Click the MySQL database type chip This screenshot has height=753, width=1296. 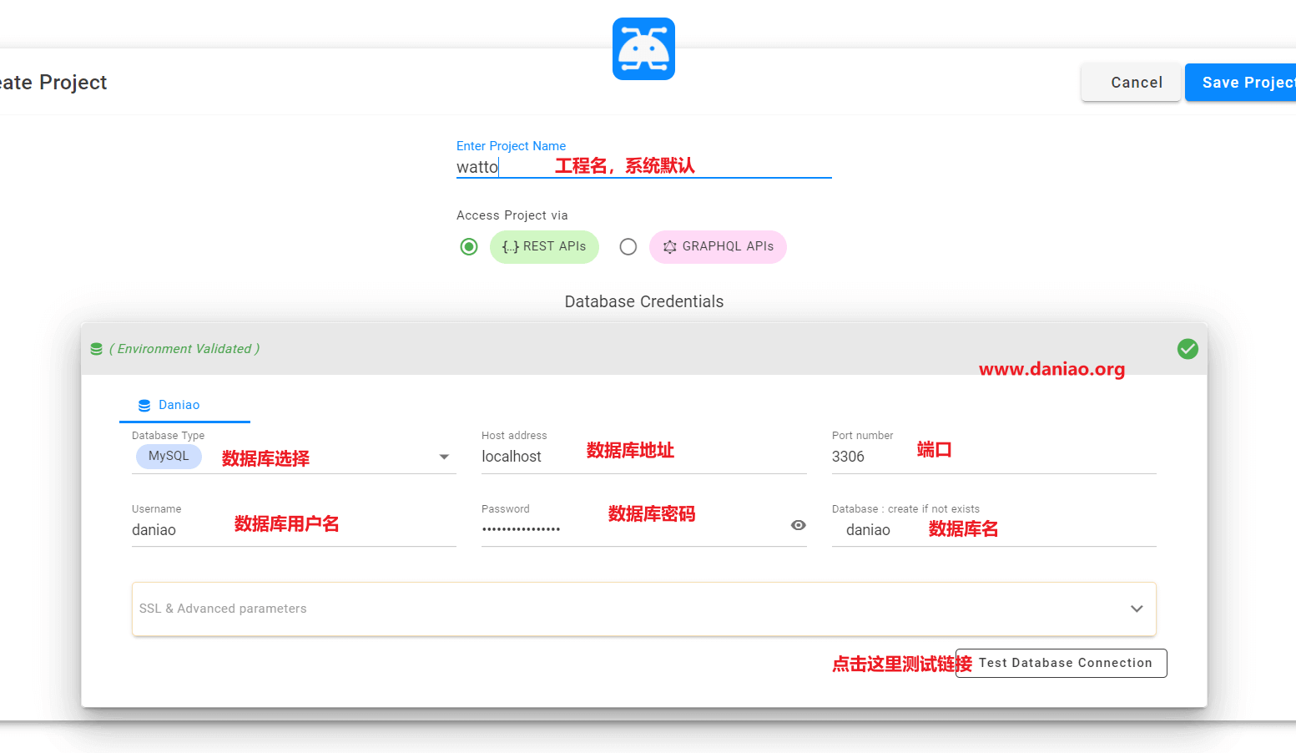169,457
